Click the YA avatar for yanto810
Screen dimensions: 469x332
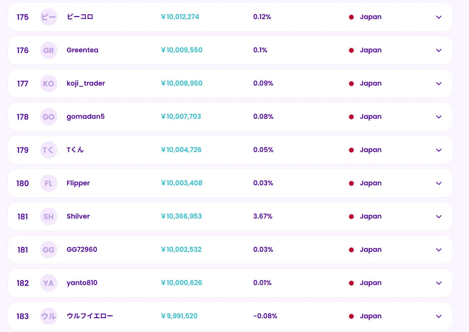click(48, 283)
